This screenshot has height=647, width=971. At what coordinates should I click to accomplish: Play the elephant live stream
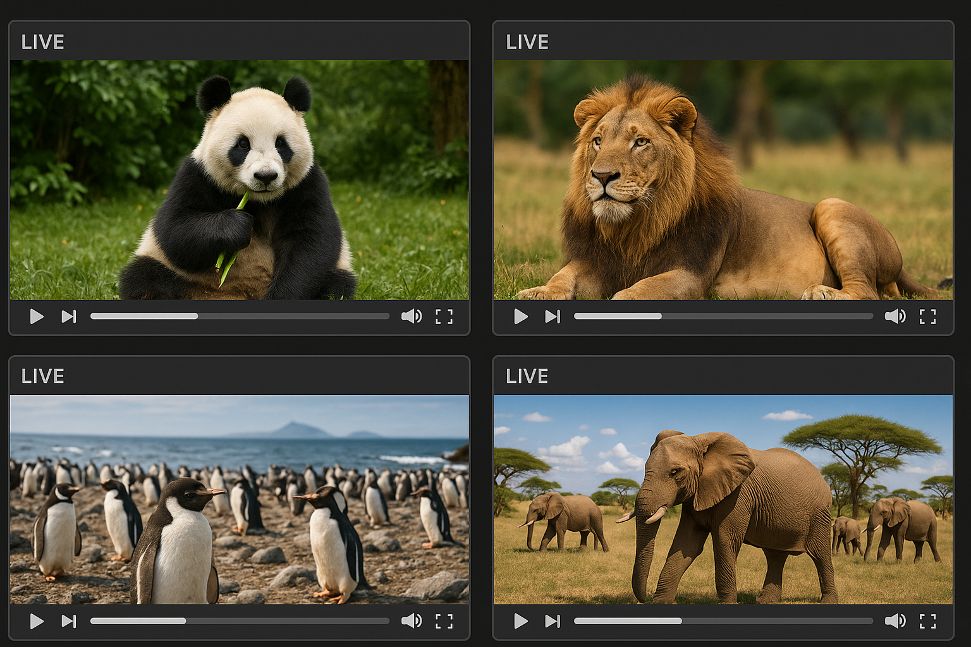(520, 621)
